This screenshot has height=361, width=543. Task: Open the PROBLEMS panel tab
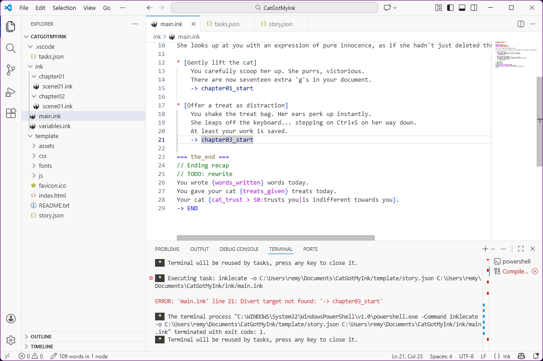[167, 249]
